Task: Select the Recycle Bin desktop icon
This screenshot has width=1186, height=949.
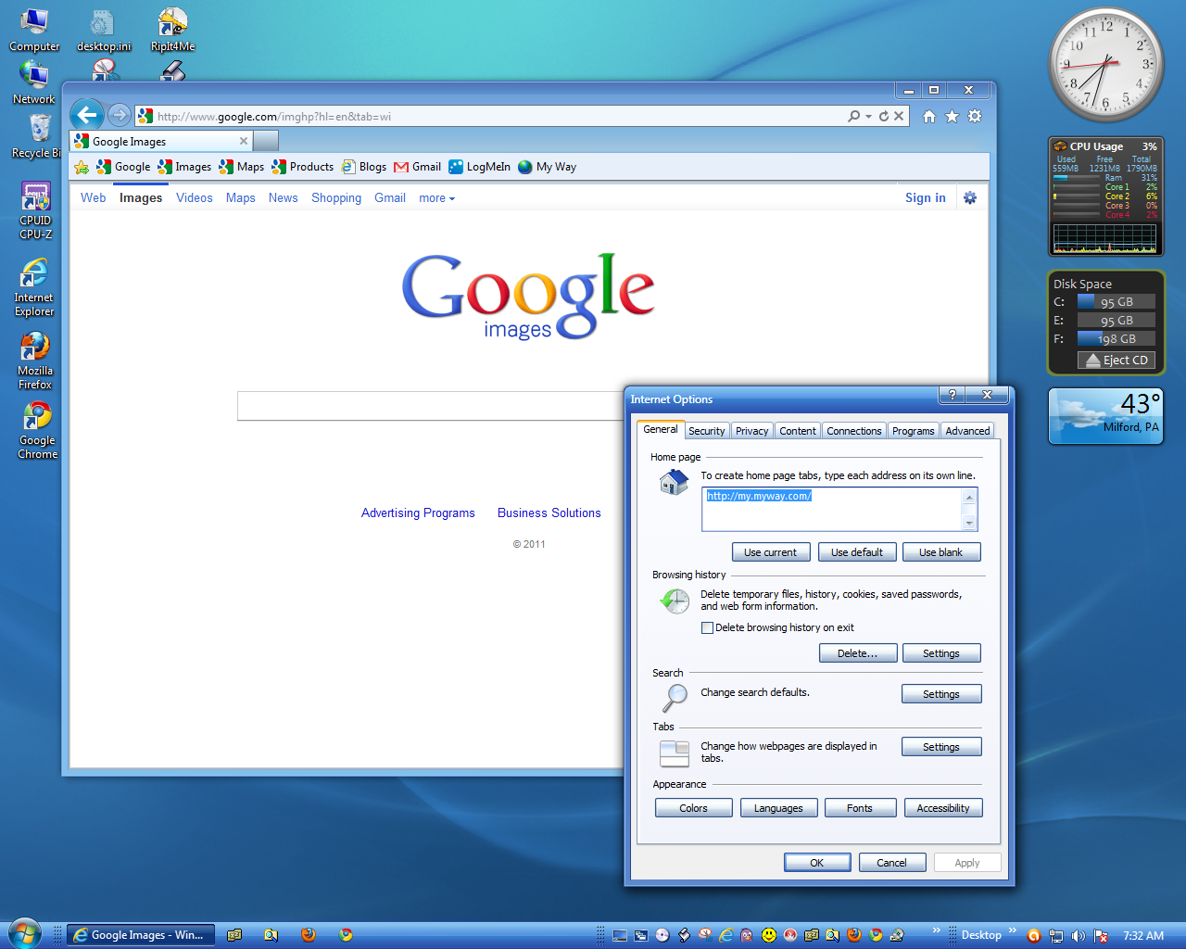Action: pos(36,136)
